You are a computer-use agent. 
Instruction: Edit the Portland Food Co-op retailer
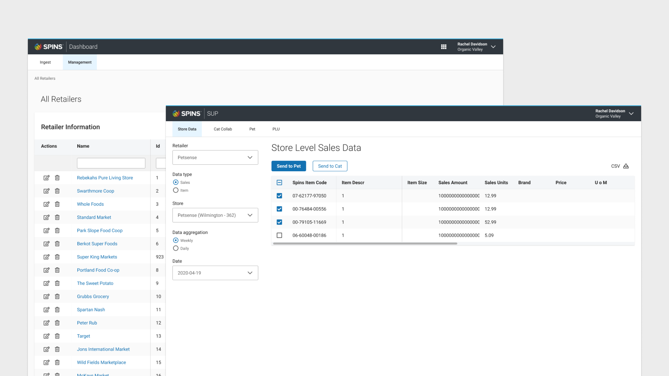click(x=46, y=270)
